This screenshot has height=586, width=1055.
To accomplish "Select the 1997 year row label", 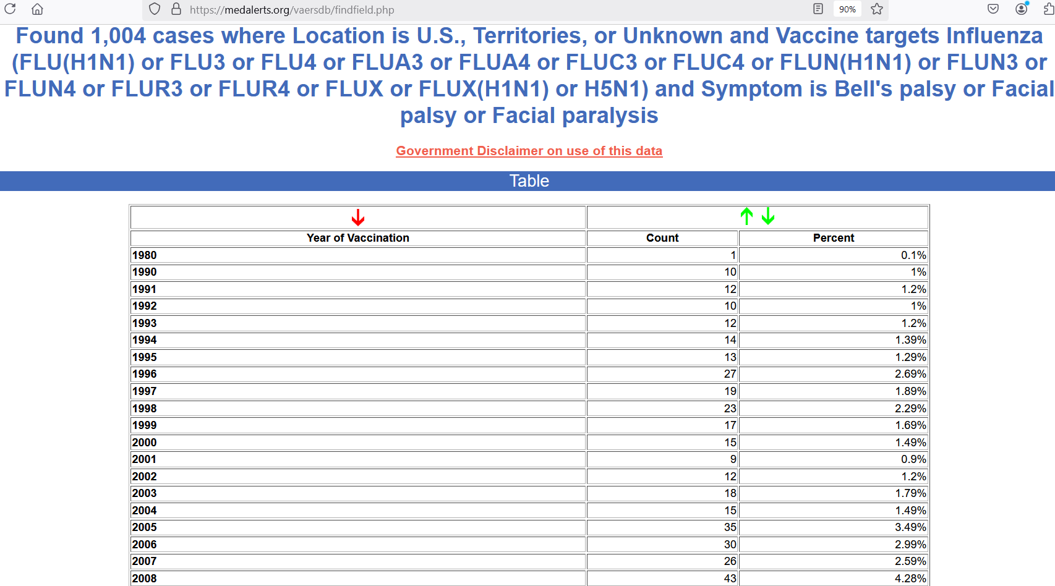I will tap(145, 391).
